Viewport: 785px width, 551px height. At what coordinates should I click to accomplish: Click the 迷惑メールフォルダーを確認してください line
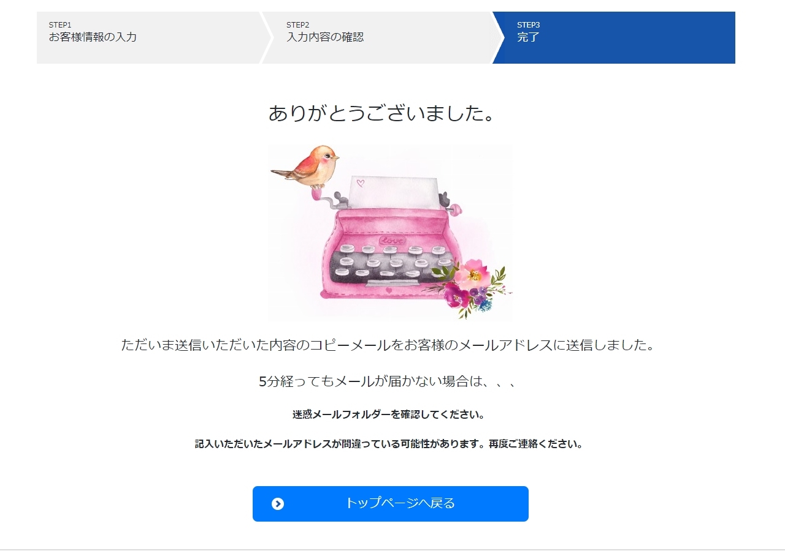pos(389,414)
